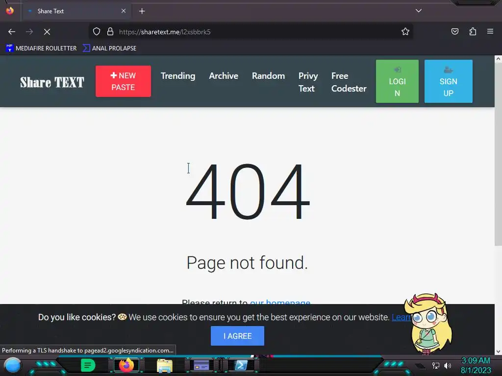Screen dimensions: 502x376
Task: Follow the Learn more cookie link
Action: (x=401, y=317)
